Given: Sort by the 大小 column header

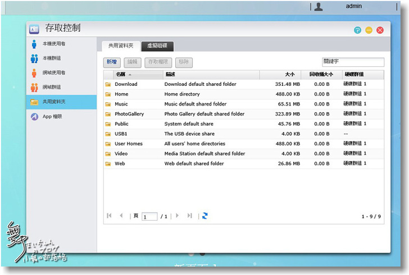Looking at the screenshot, I should tap(289, 75).
